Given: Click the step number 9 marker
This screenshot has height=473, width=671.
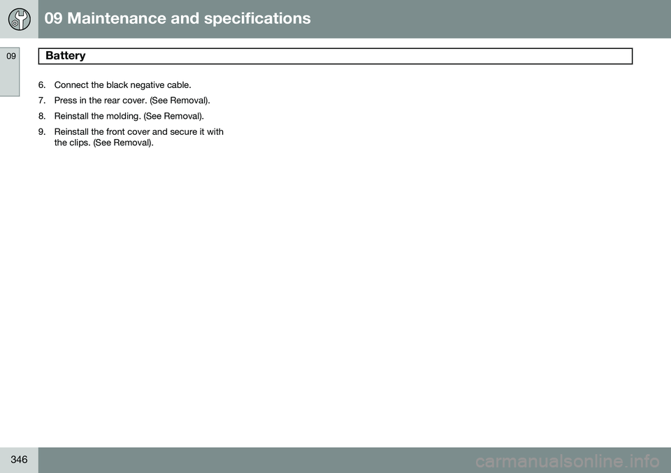Looking at the screenshot, I should 41,132.
